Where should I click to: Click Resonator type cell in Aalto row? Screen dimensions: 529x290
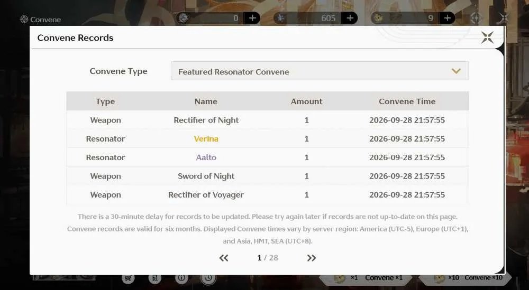coord(106,157)
